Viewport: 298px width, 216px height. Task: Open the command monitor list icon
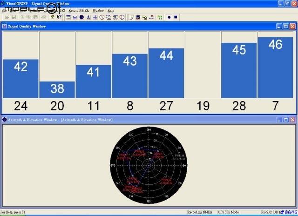click(x=68, y=17)
